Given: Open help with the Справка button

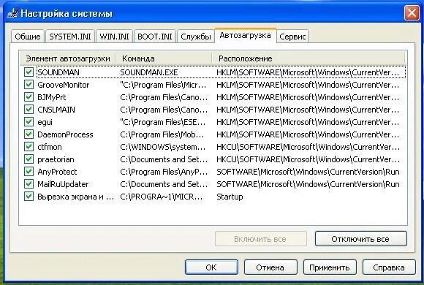Looking at the screenshot, I should click(389, 267).
